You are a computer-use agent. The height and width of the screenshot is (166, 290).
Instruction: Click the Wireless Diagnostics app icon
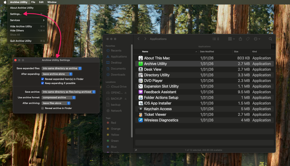140,120
